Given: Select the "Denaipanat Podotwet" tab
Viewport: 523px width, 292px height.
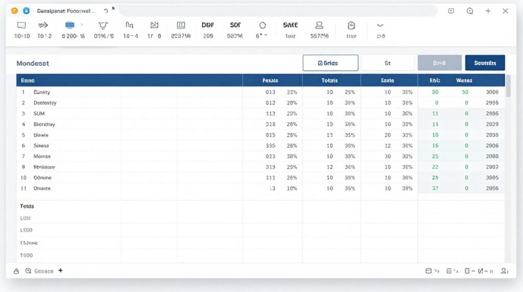Looking at the screenshot, I should [66, 11].
